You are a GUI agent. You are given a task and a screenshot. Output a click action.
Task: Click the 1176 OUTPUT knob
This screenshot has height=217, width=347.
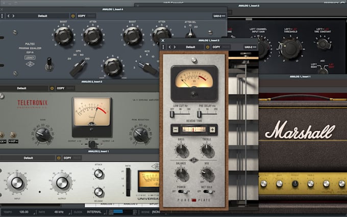pos(62,183)
